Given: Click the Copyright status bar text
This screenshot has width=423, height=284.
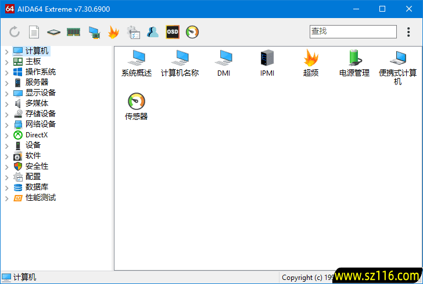Looking at the screenshot, I should [x=307, y=278].
